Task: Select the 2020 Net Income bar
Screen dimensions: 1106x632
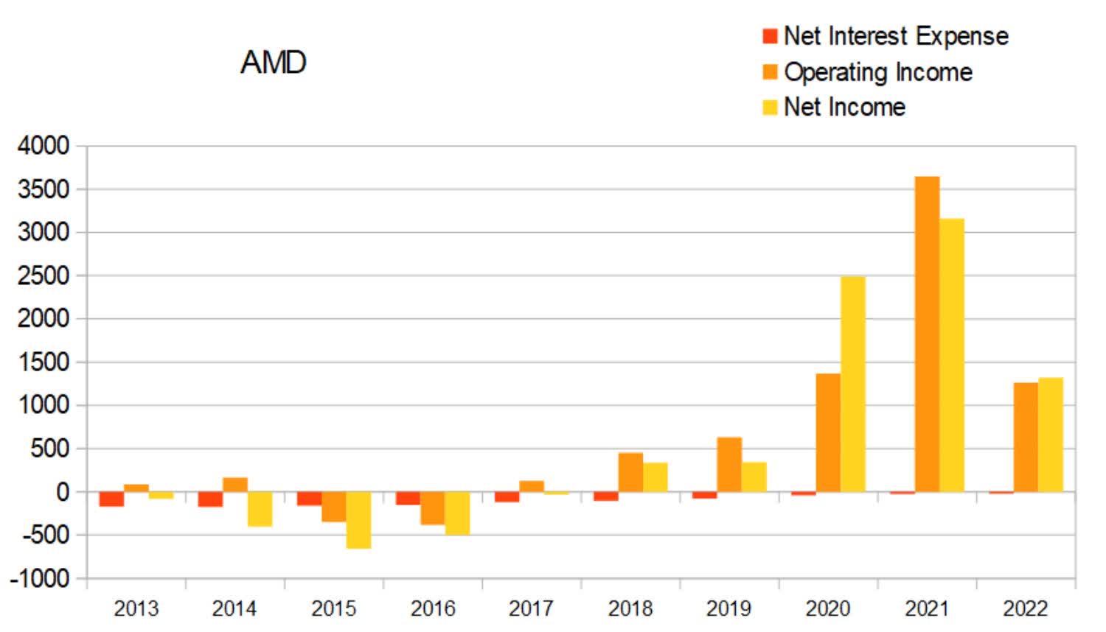Action: click(854, 383)
